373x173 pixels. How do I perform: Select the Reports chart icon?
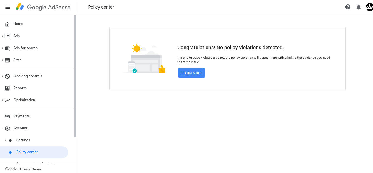[x=8, y=88]
